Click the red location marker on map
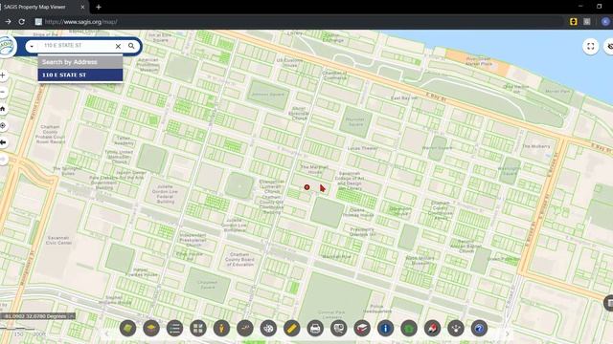Screen dimensions: 613x344 (x=306, y=187)
